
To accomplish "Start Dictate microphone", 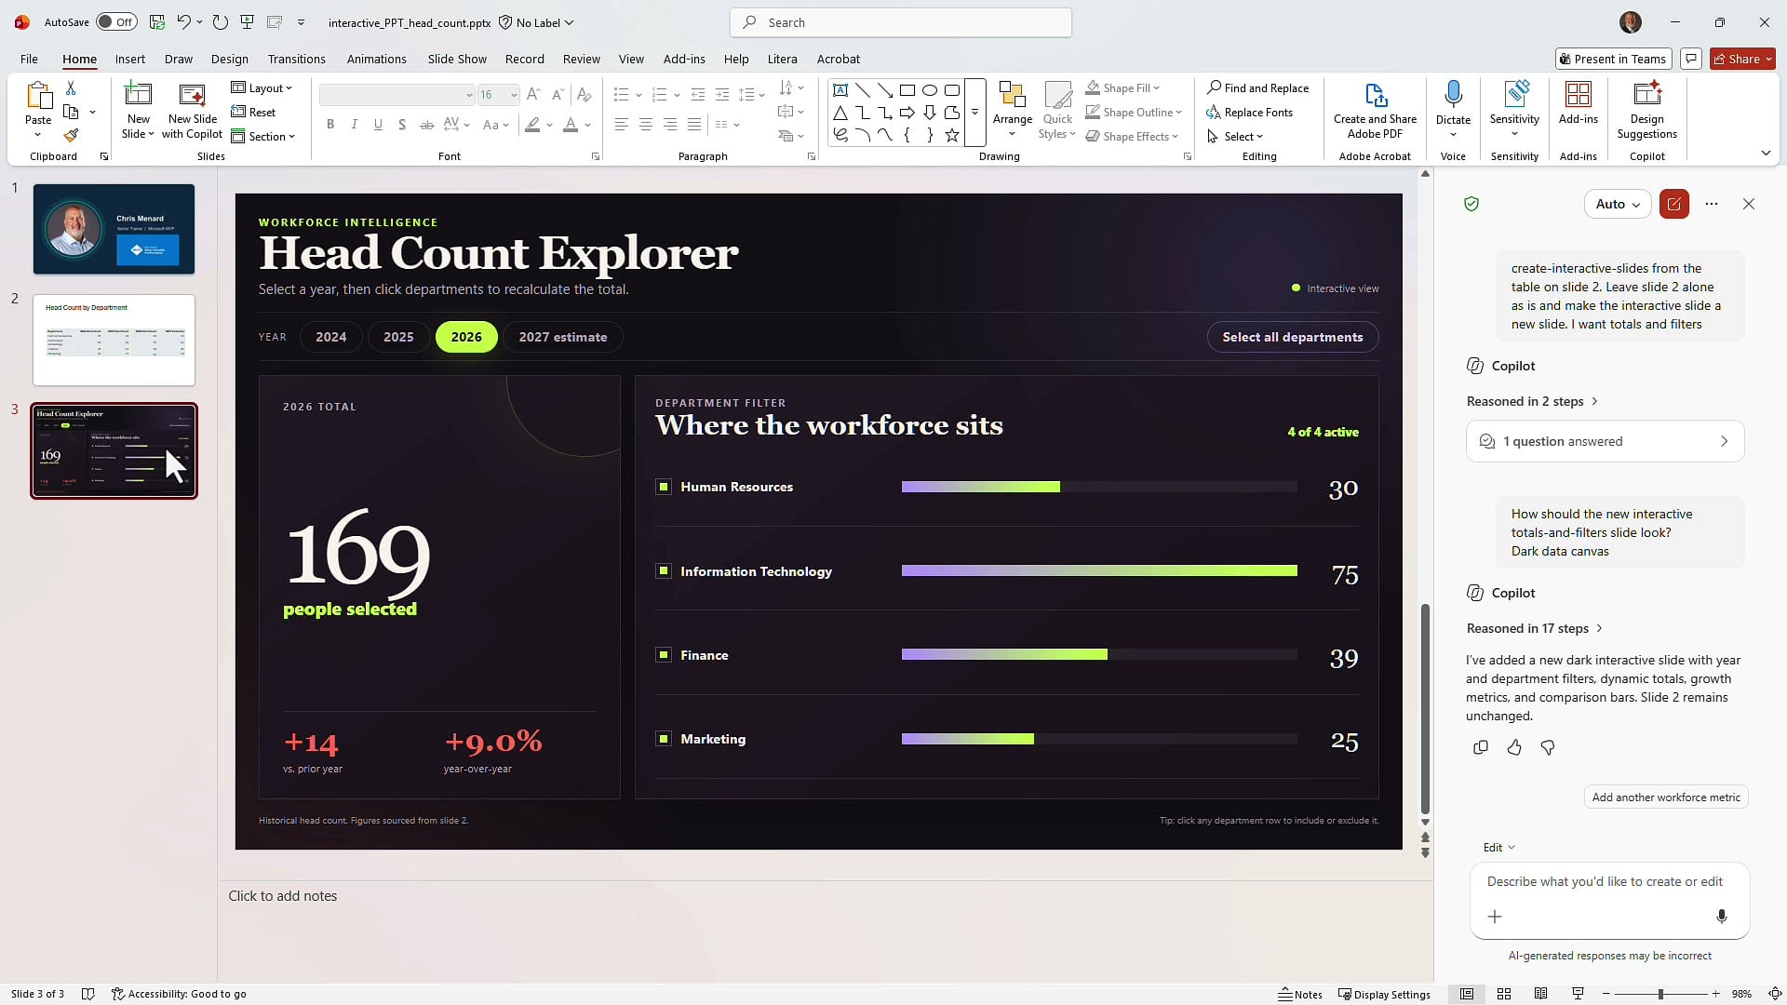I will 1453,102.
